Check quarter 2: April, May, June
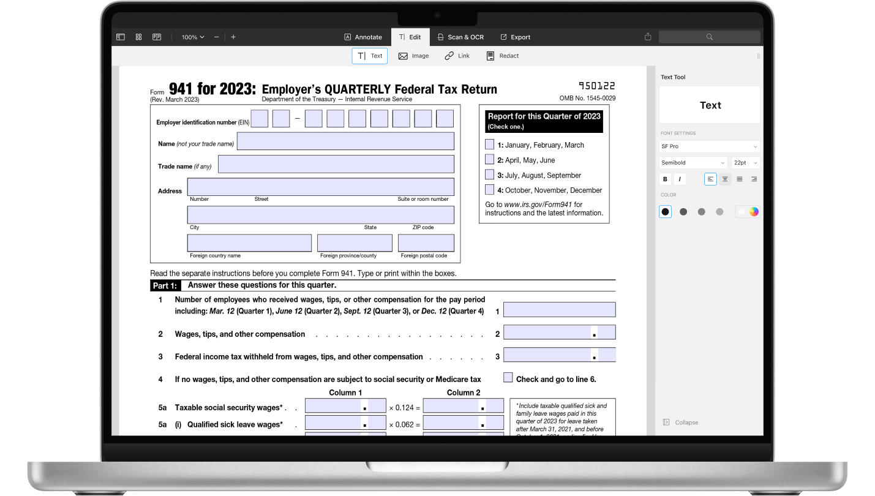 489,159
